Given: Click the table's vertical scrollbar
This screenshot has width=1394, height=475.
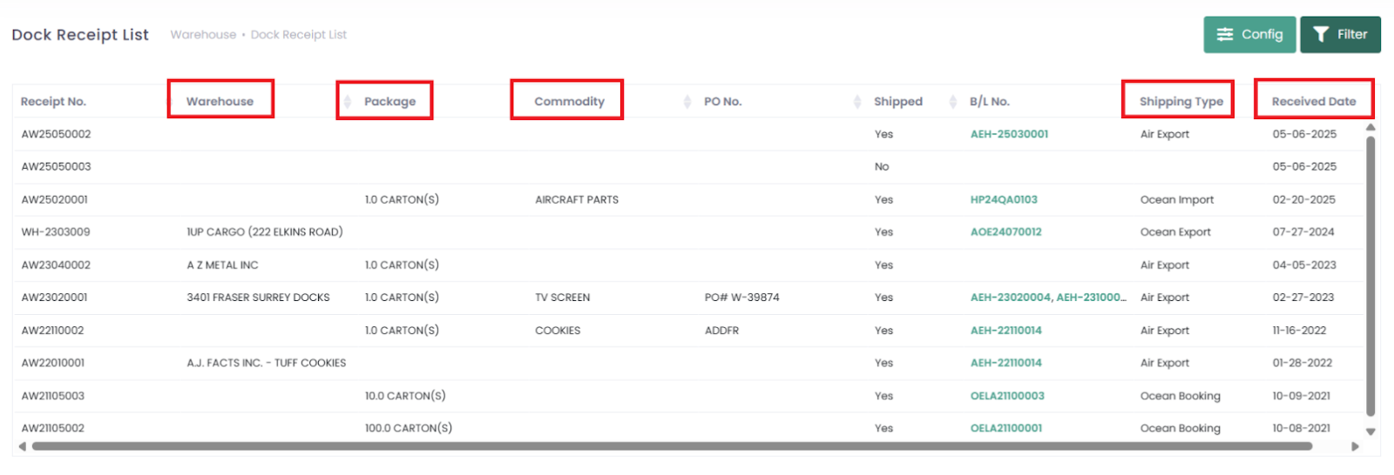Looking at the screenshot, I should [x=1370, y=278].
